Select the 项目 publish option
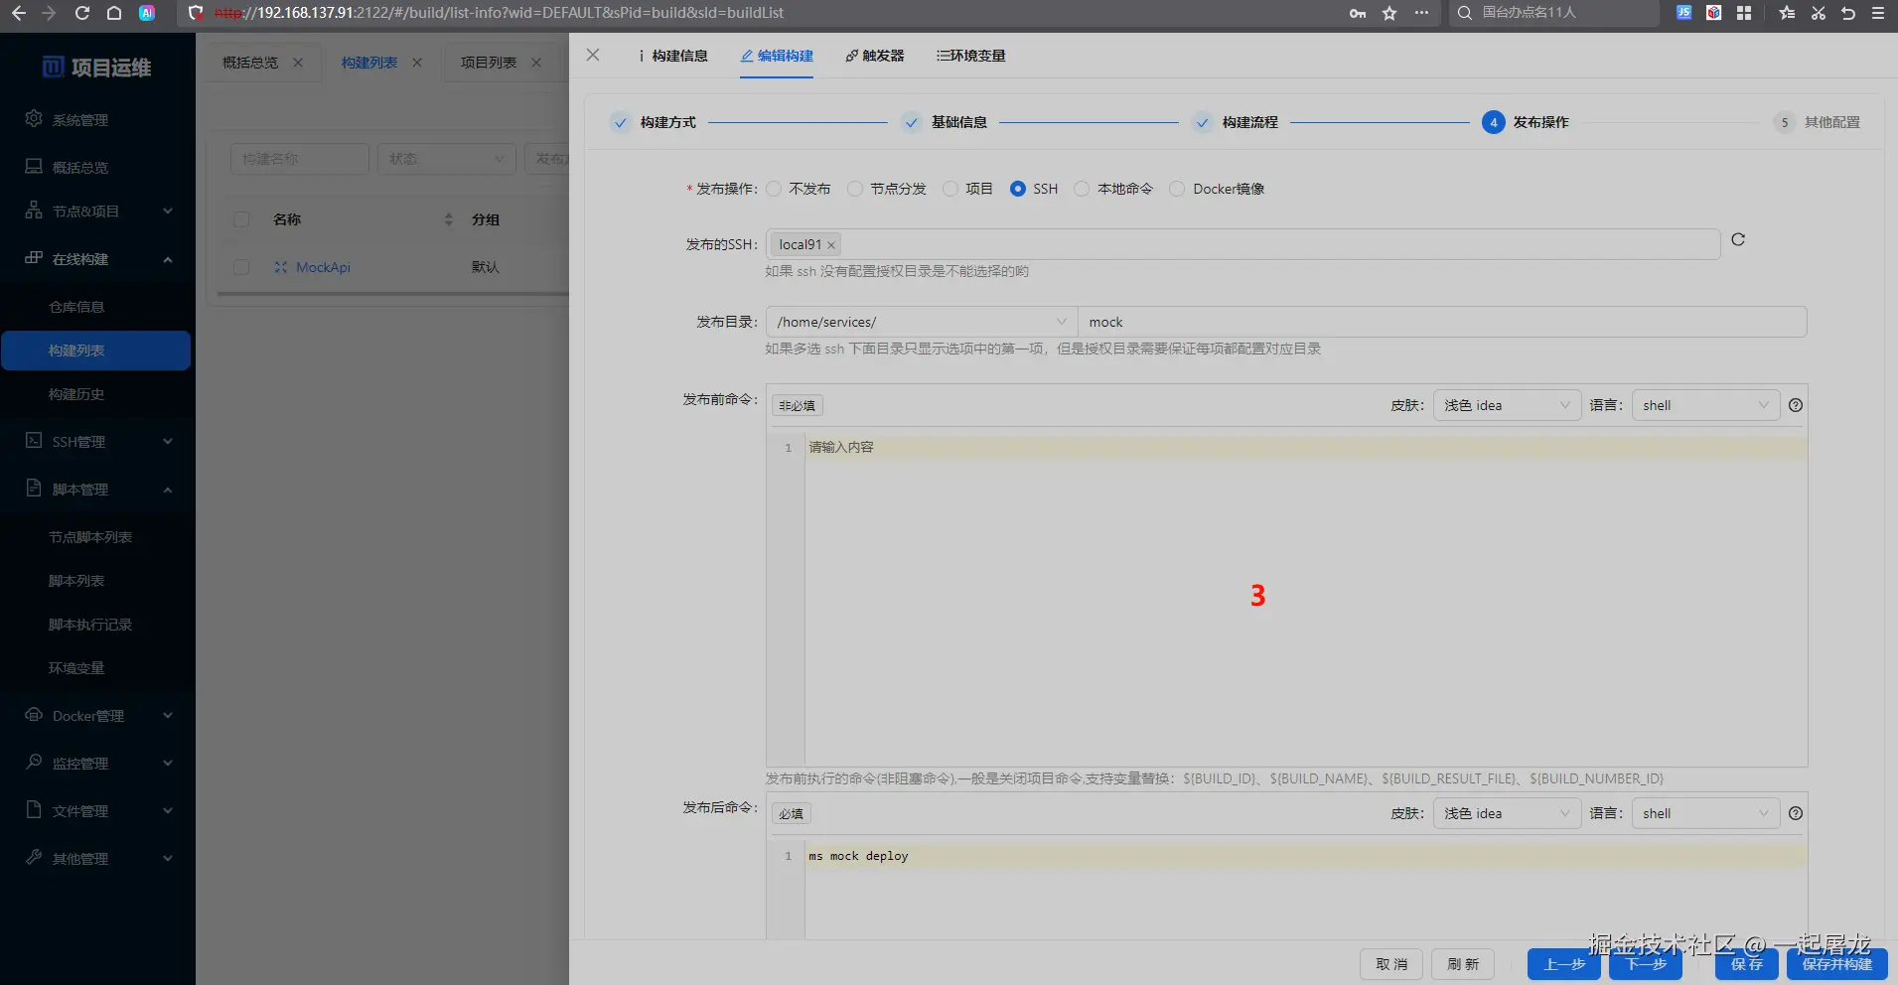 click(x=950, y=189)
